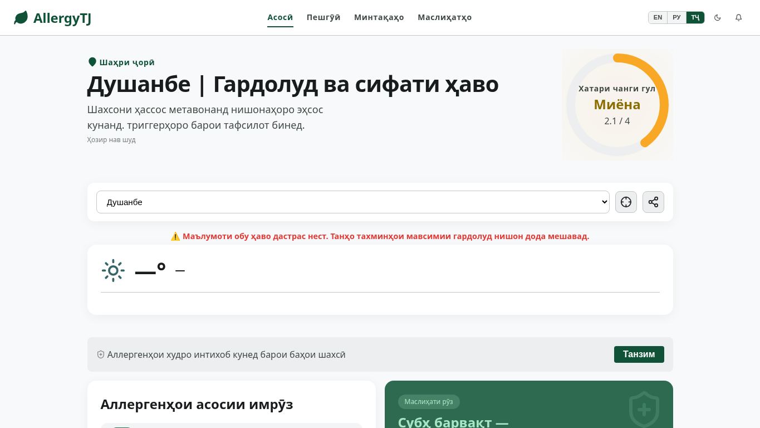Screen dimensions: 760x428
Task: Toggle dark mode moon icon
Action: coord(718,17)
